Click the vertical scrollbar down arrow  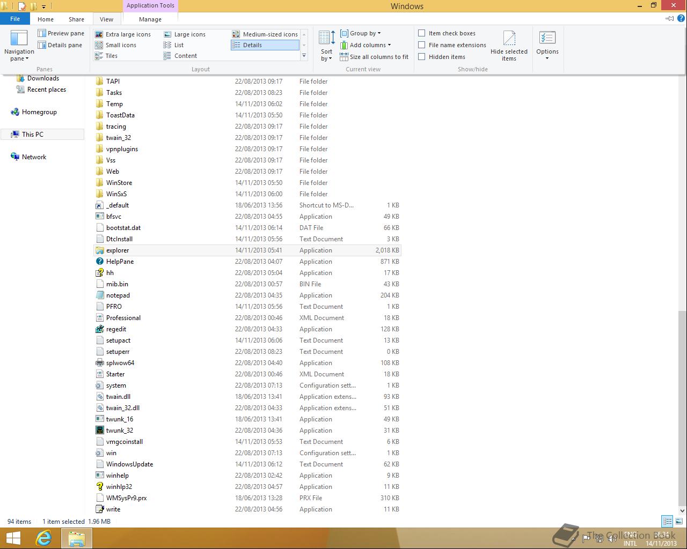[682, 510]
